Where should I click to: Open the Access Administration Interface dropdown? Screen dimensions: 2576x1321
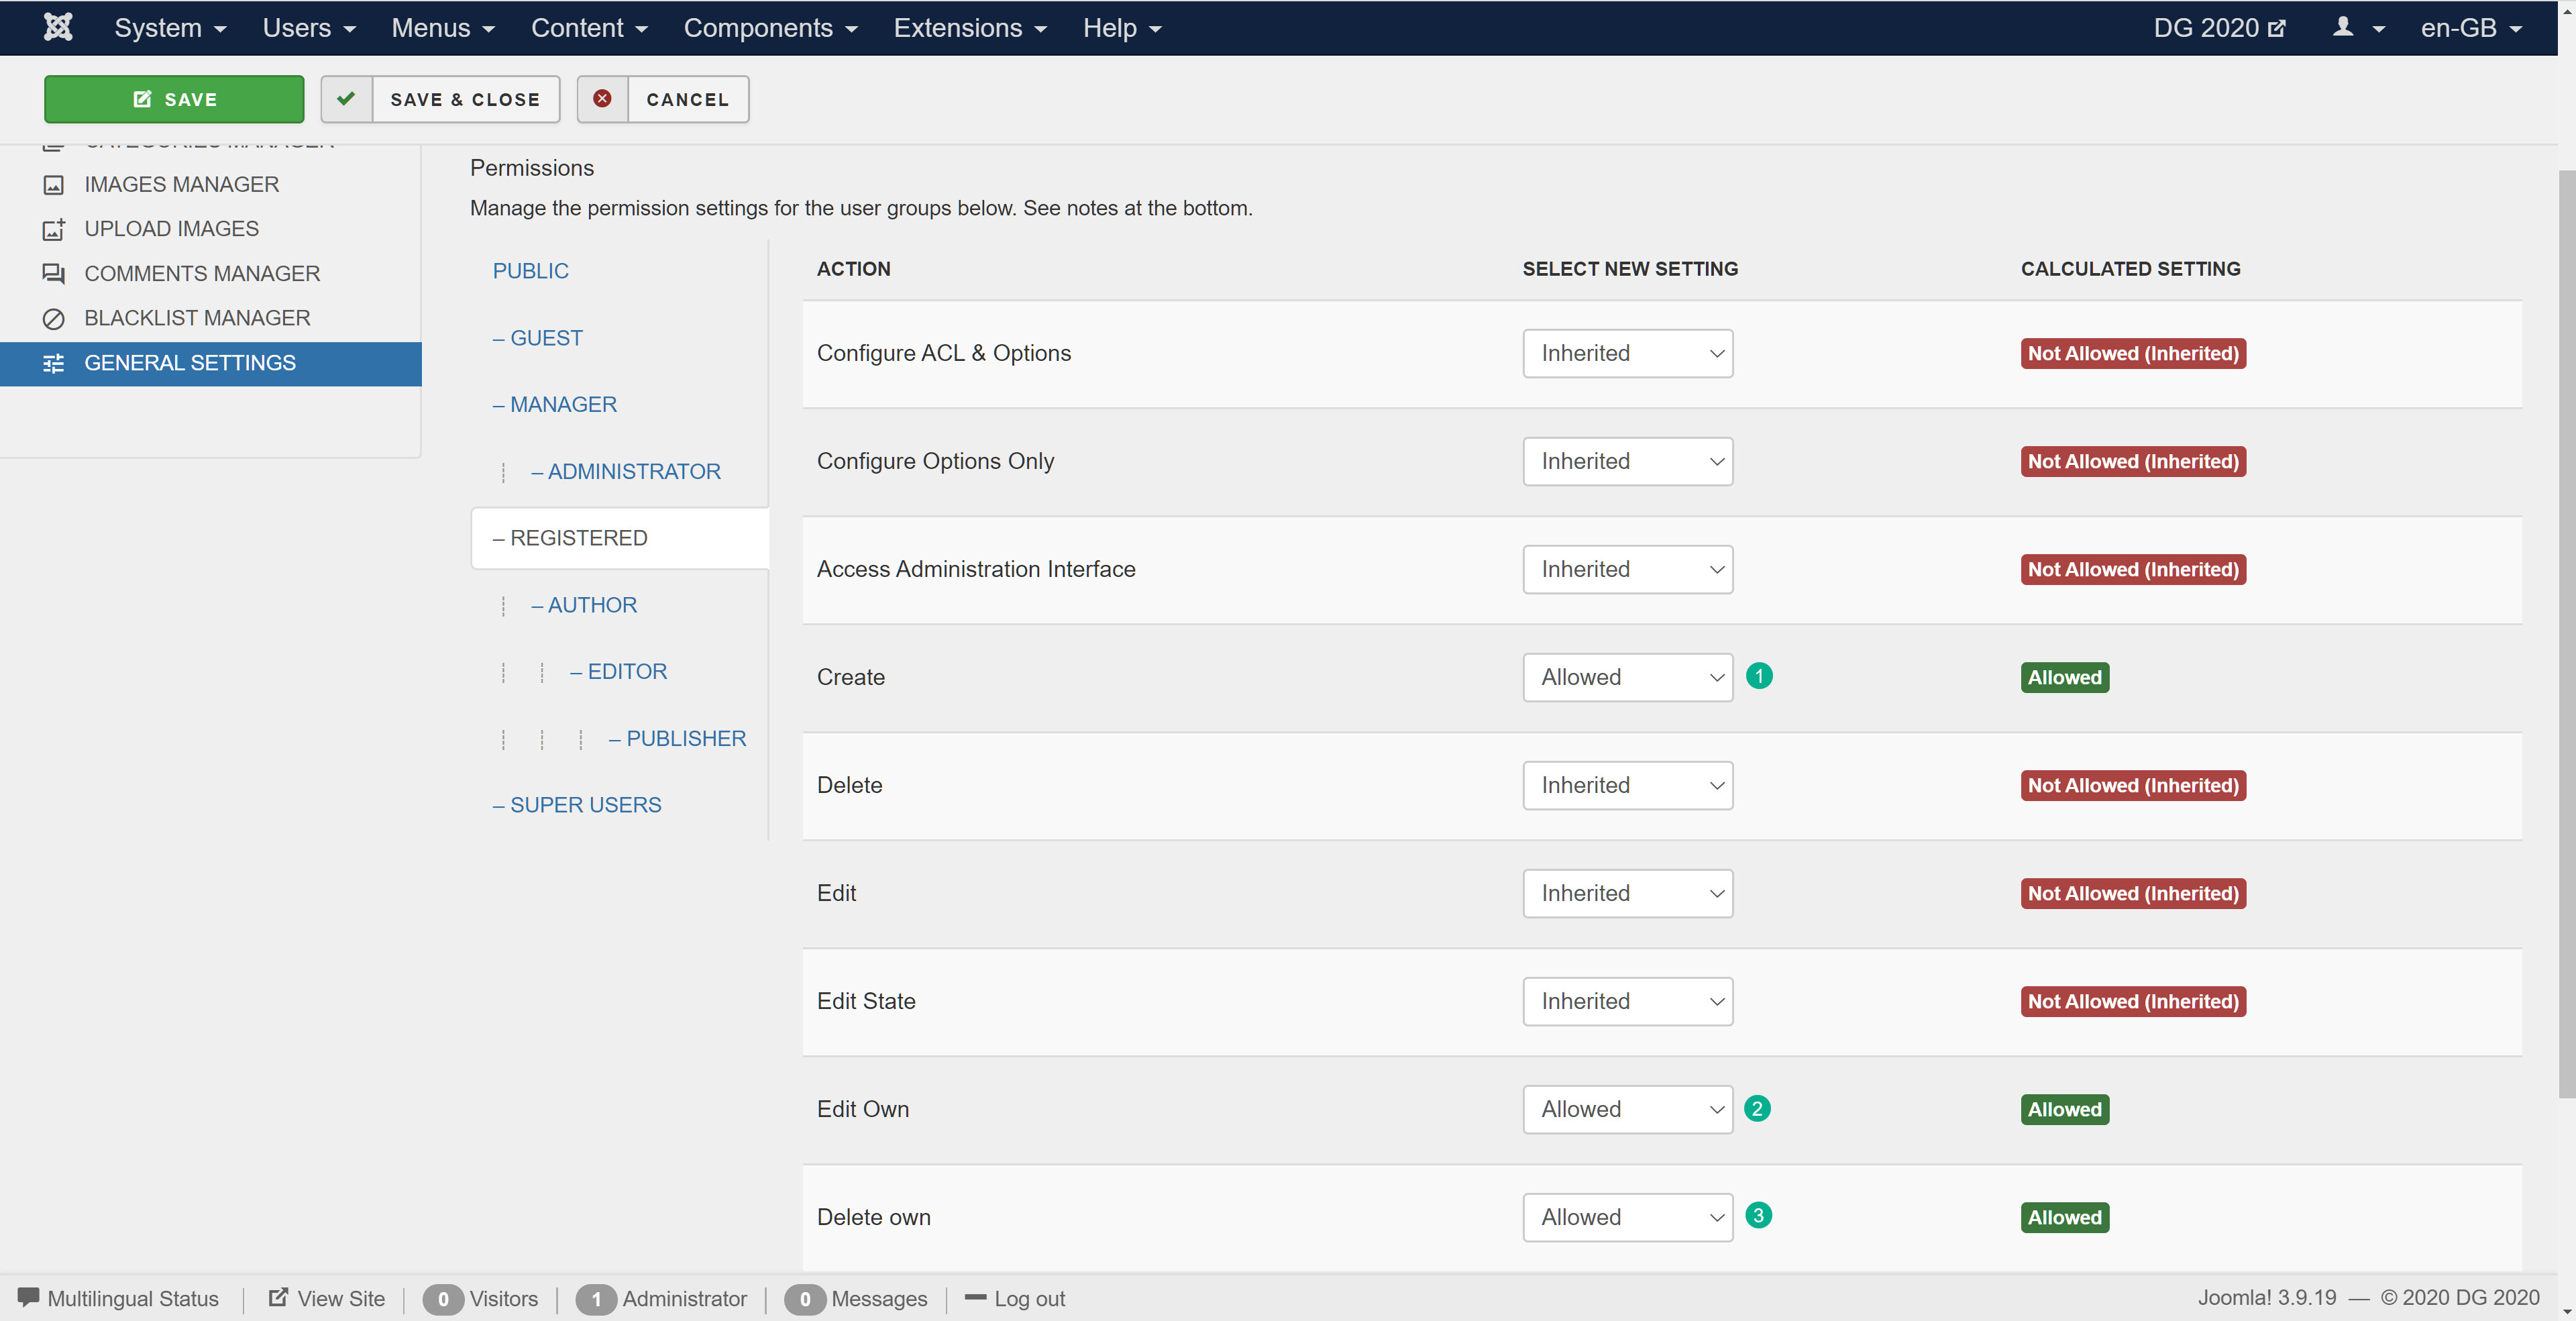coord(1627,569)
